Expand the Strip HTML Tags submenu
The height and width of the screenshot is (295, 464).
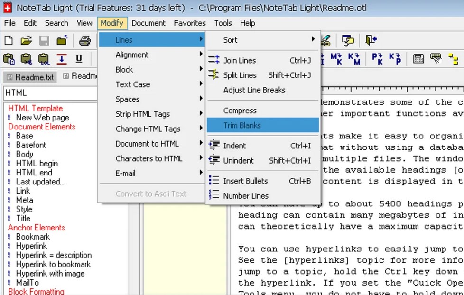click(152, 114)
